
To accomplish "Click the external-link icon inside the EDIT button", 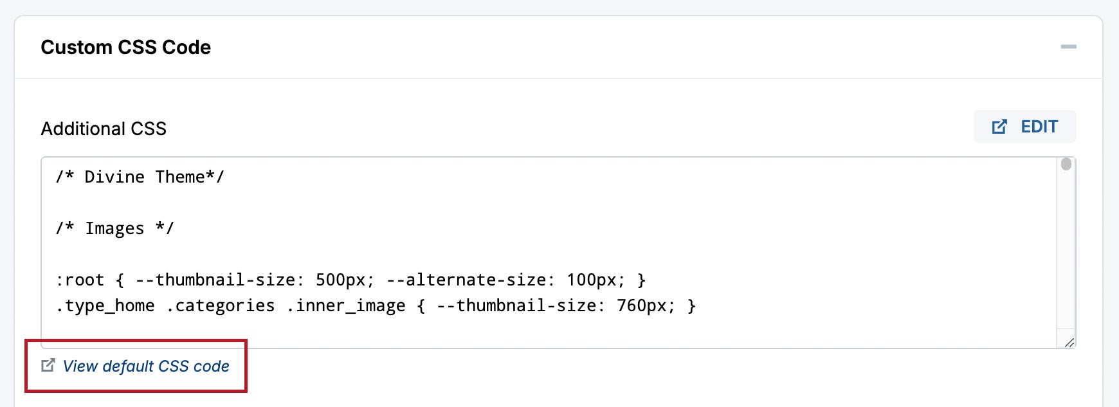I will click(x=999, y=127).
